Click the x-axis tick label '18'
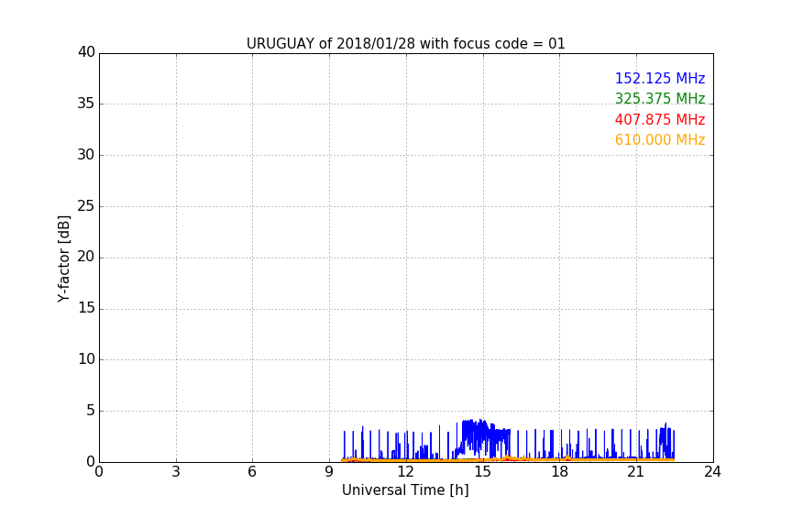Image resolution: width=792 pixels, height=528 pixels. coord(560,472)
